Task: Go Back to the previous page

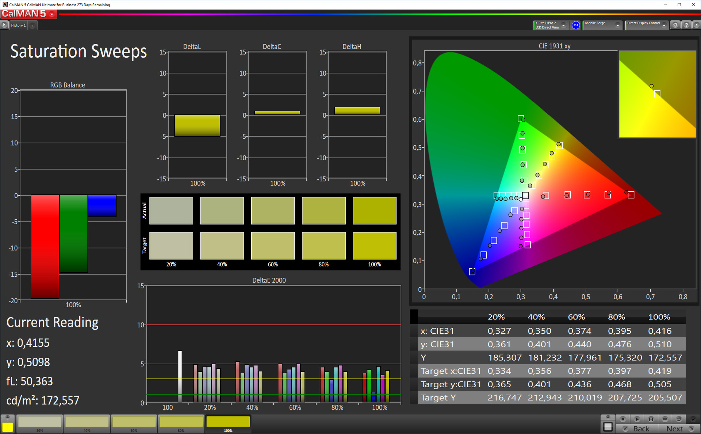Action: [x=637, y=429]
